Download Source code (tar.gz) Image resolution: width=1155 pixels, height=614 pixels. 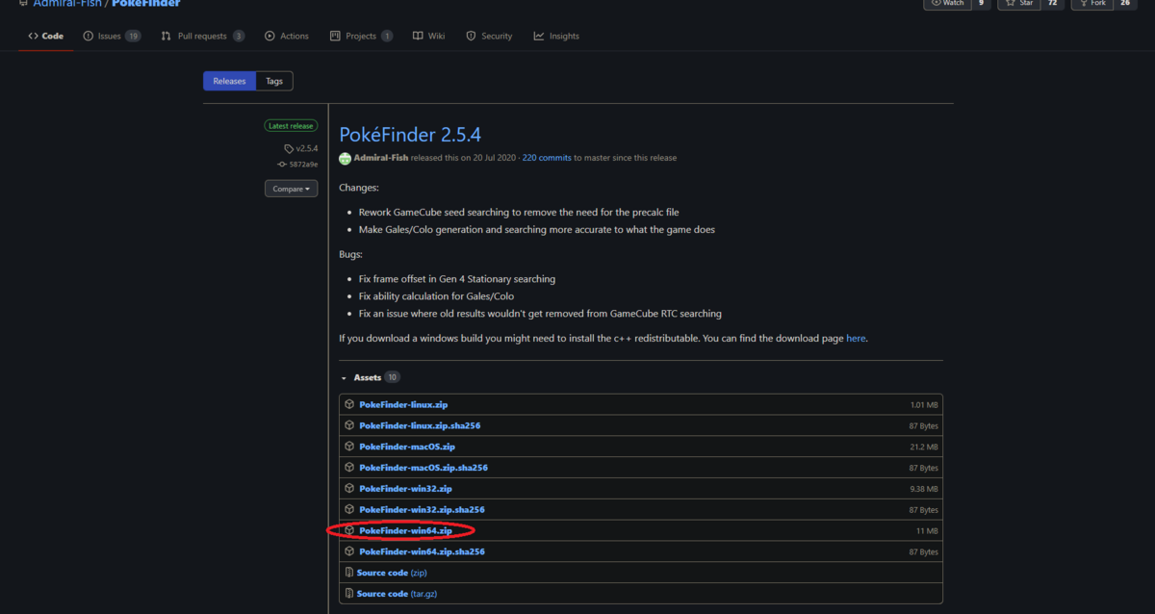[398, 594]
